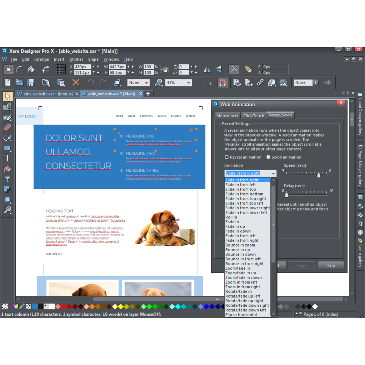Click the Apply button
Screen dimensions: 365x365
(x=302, y=265)
